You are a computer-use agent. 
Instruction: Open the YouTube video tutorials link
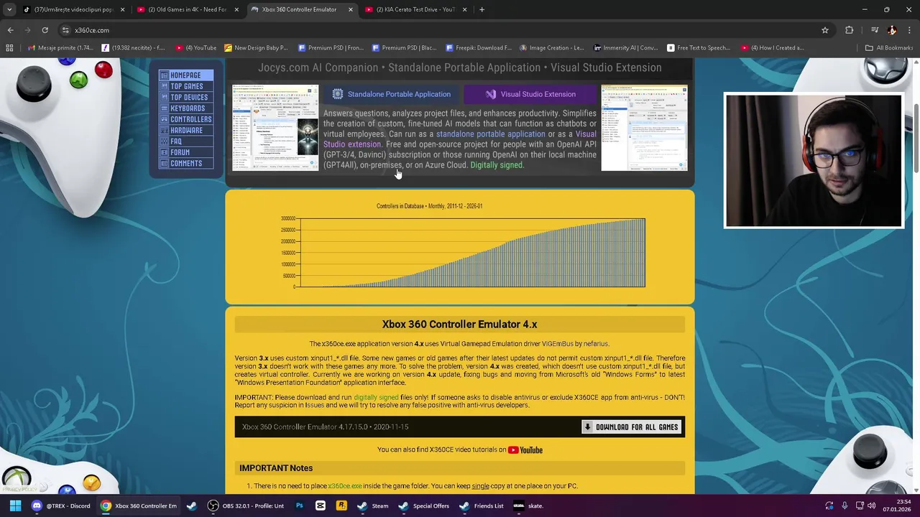(525, 450)
